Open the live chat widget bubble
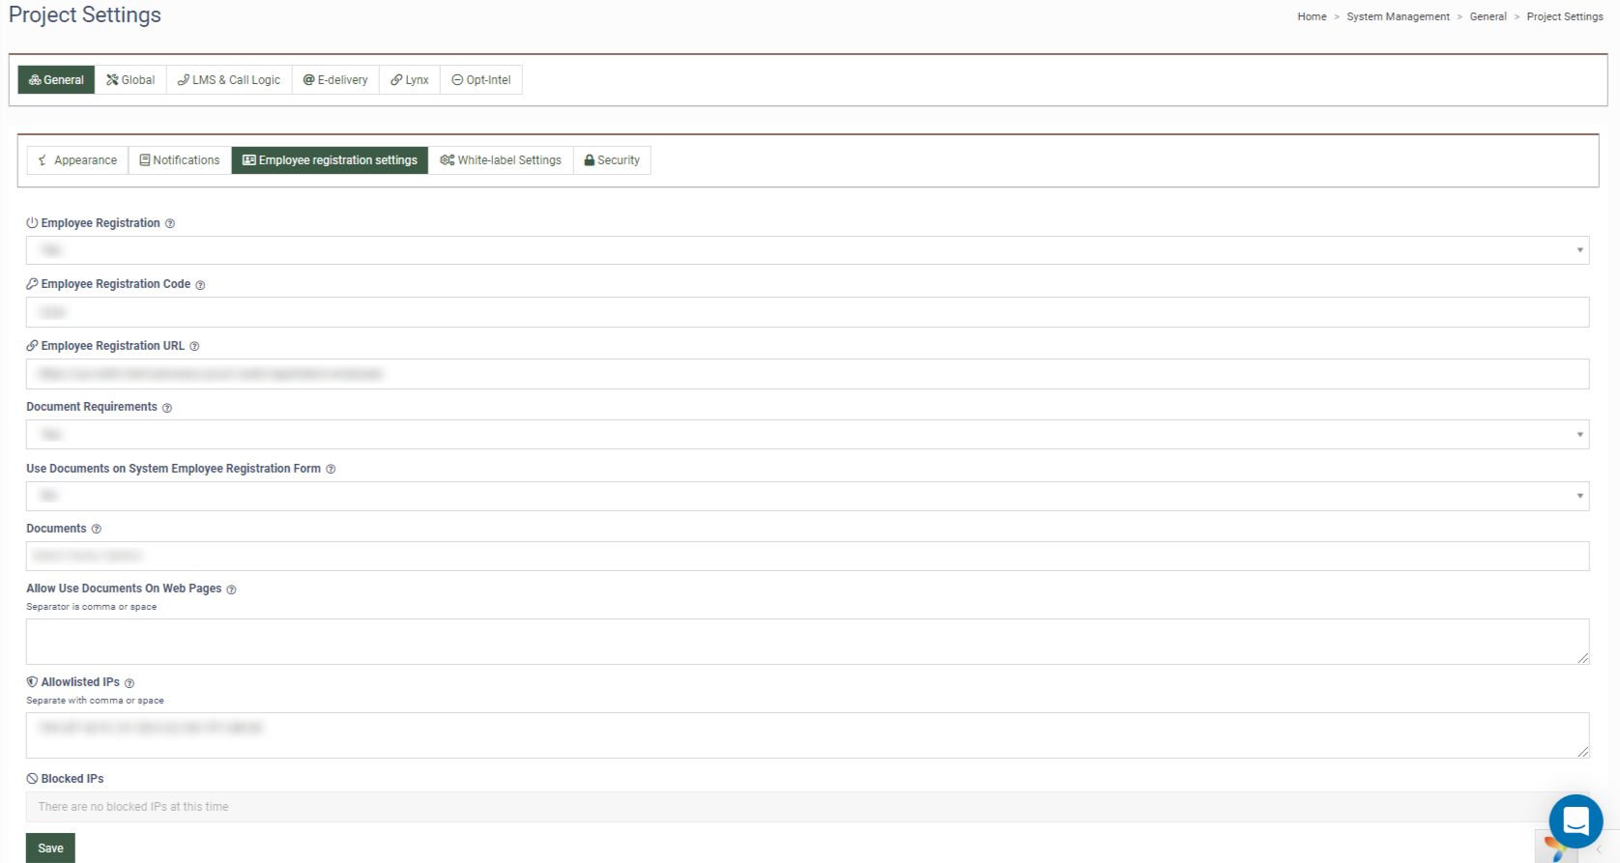 tap(1576, 820)
